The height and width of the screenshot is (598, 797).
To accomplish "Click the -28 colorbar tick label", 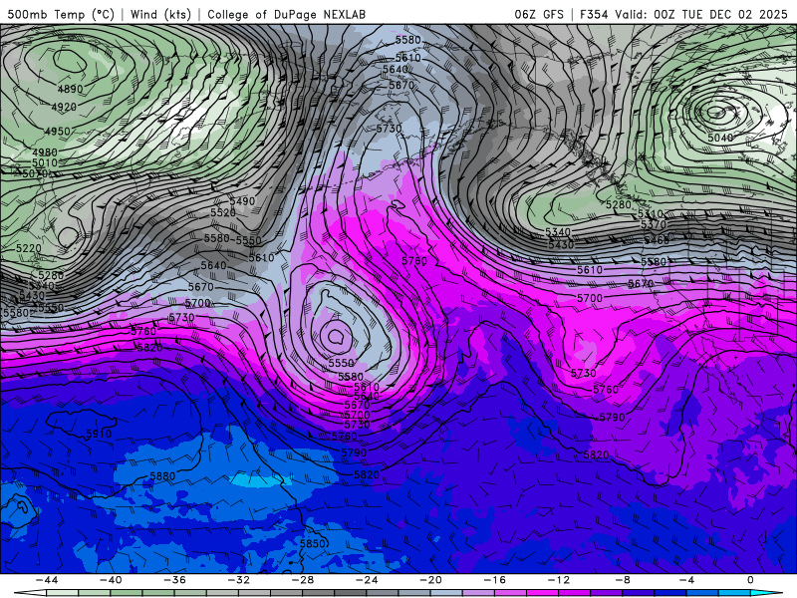I will click(x=303, y=580).
